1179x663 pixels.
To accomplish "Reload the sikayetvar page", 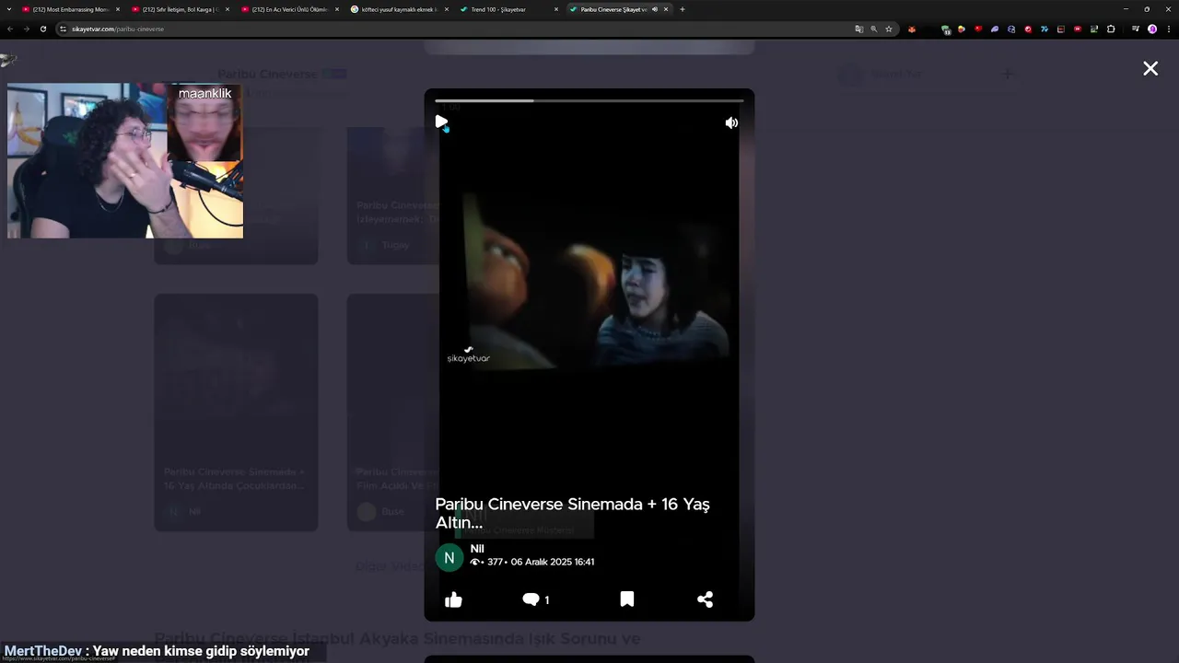I will pyautogui.click(x=42, y=29).
